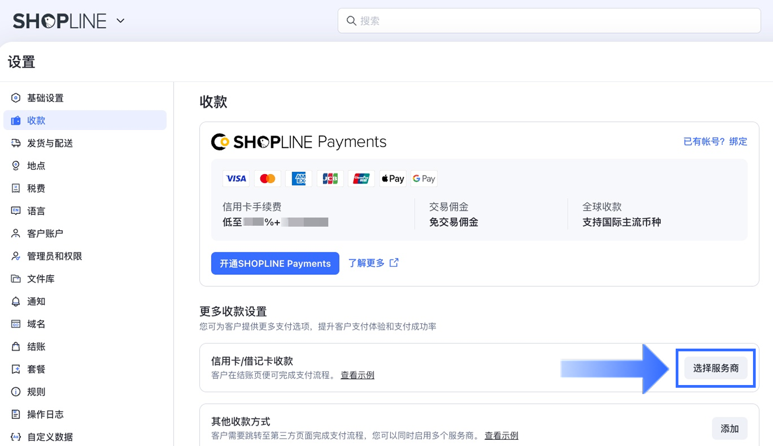Click the 结账 shopping bag icon
The image size is (773, 446).
[x=16, y=346]
